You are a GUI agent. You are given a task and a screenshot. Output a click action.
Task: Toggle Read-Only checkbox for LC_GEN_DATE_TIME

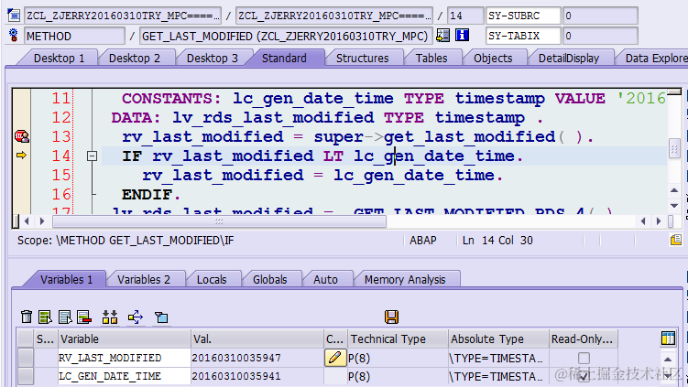(x=584, y=376)
